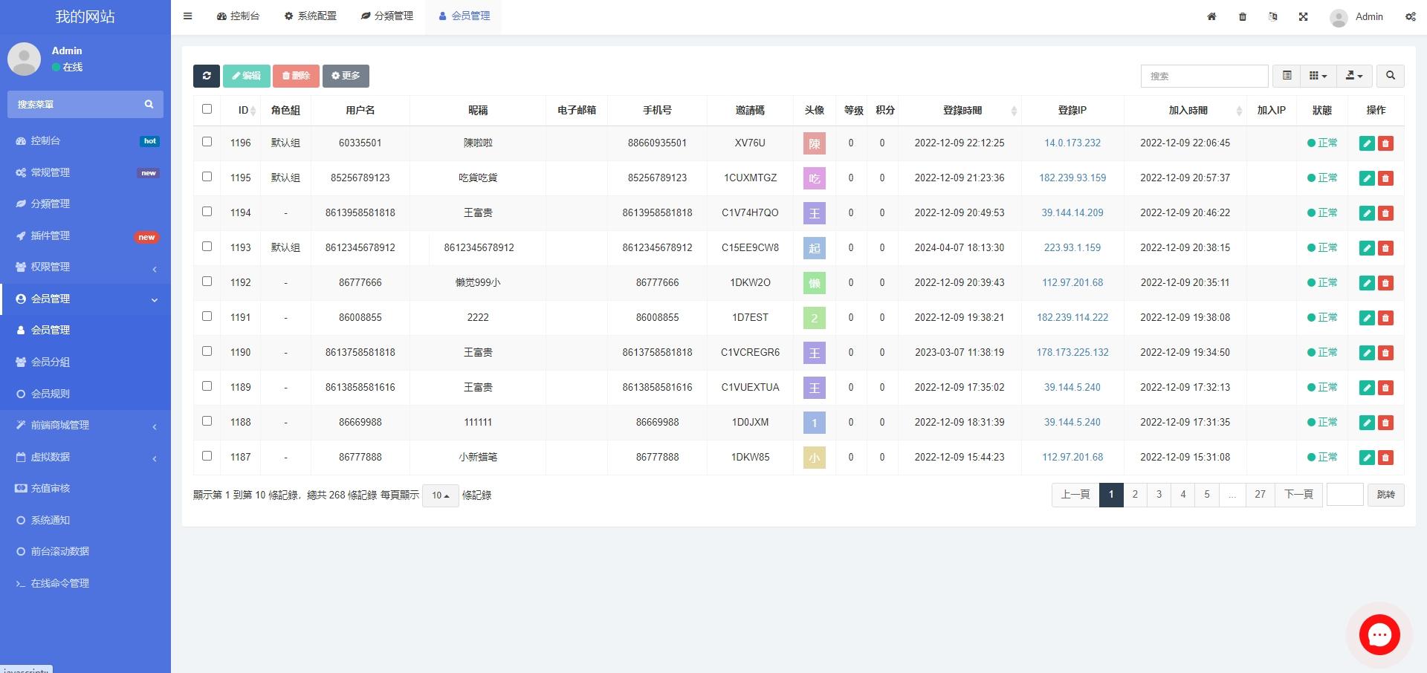Viewport: 1427px width, 673px height.
Task: Delete row 1194 with red trash icon
Action: click(x=1385, y=213)
